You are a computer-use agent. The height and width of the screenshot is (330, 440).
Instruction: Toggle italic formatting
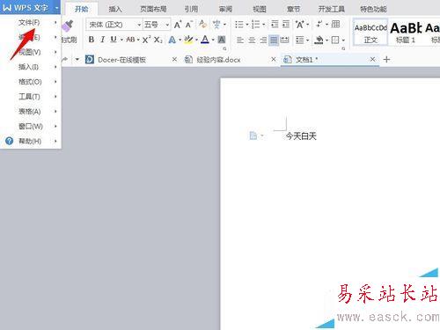102,40
